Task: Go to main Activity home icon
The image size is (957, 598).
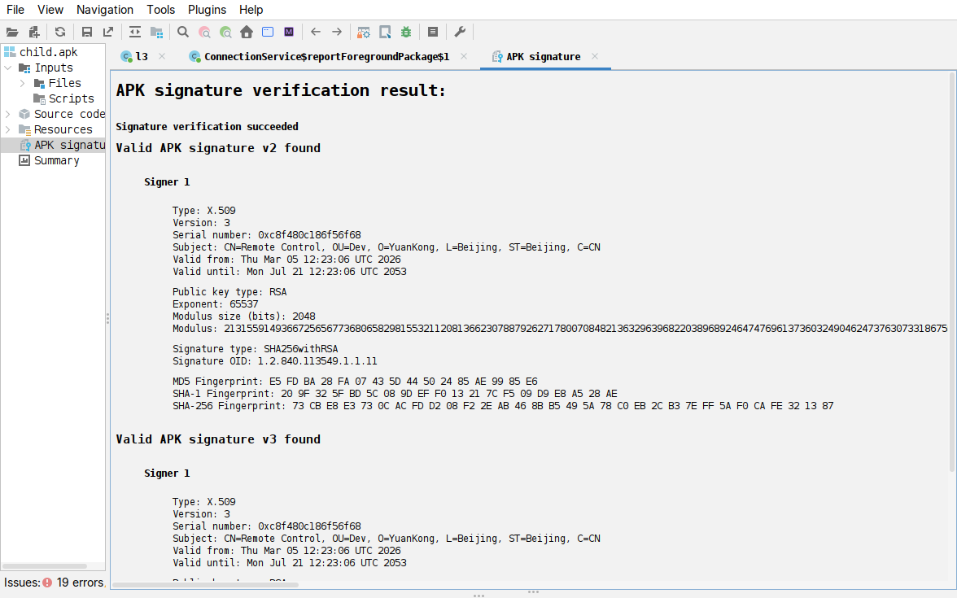Action: click(x=247, y=32)
